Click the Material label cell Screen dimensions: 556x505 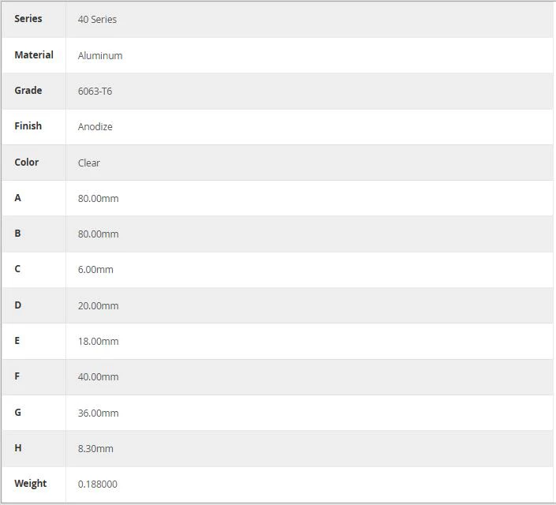(x=34, y=54)
